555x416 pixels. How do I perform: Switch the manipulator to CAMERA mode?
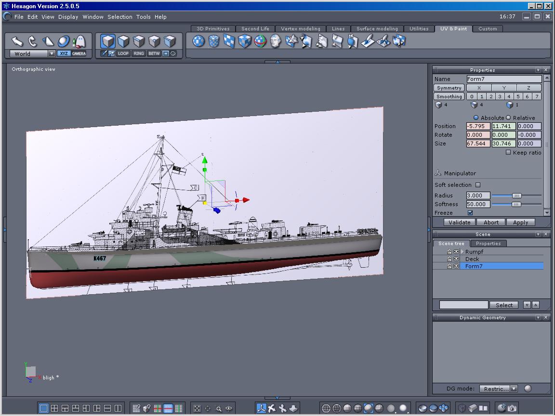click(79, 53)
